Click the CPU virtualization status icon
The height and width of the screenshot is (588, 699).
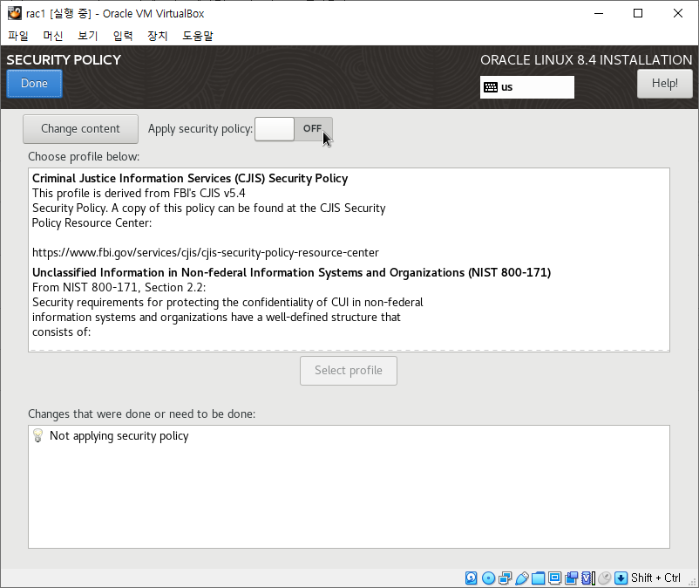588,578
